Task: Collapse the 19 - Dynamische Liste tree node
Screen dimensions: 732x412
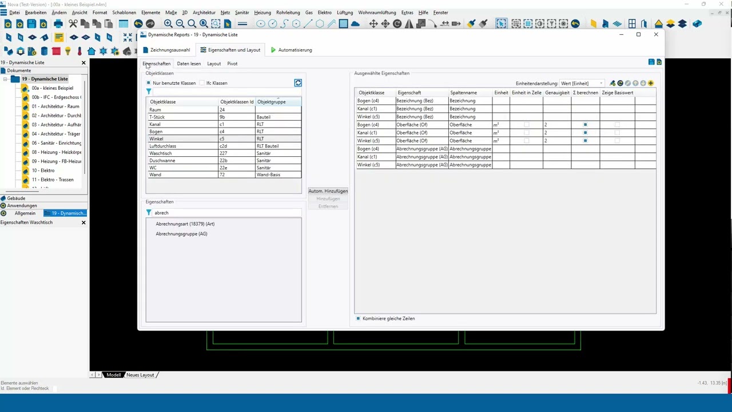Action: pos(5,79)
